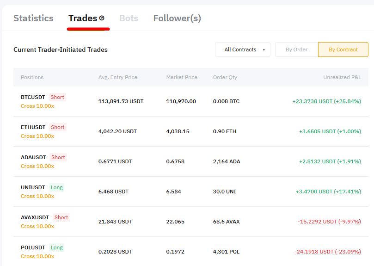
Task: Click the BTCUSDT position name
Action: (x=33, y=97)
